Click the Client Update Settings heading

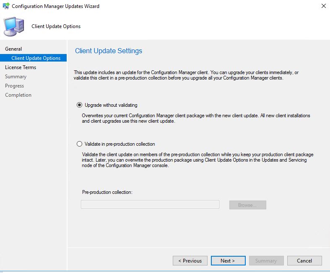coord(109,51)
